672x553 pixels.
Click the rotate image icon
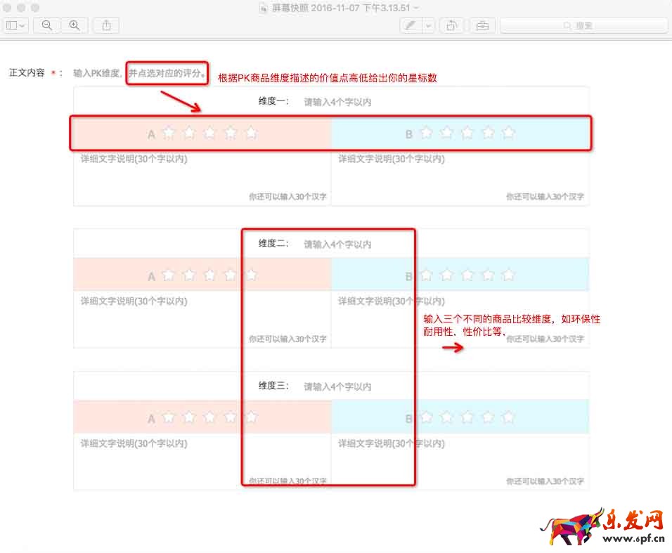point(451,25)
